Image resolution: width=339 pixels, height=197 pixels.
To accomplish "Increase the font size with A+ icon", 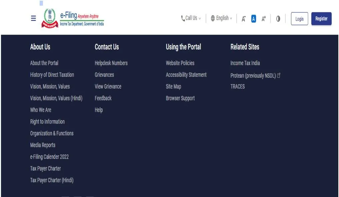I will pos(263,19).
